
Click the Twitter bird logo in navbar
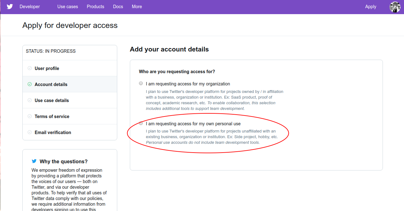coord(10,6)
